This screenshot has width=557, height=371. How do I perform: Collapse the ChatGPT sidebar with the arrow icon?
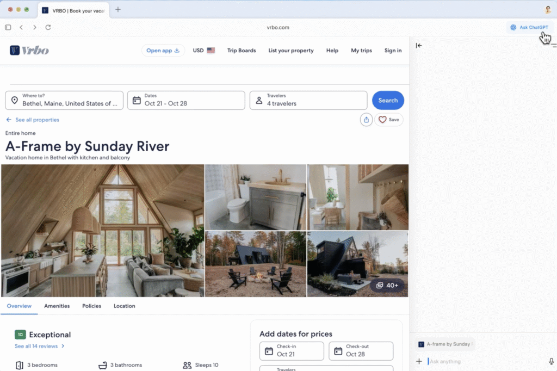[419, 46]
